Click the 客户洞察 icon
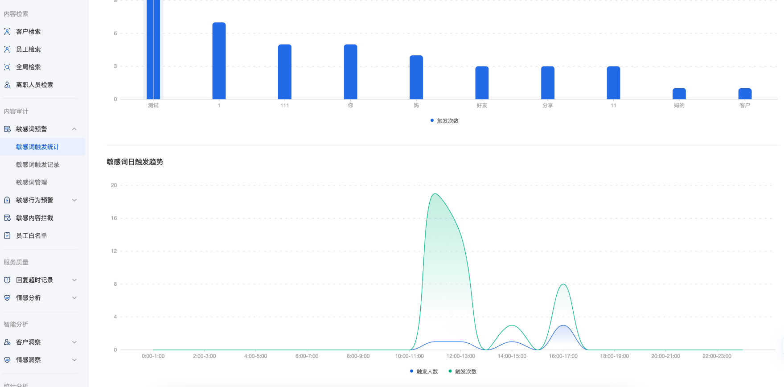Image resolution: width=784 pixels, height=387 pixels. [x=7, y=342]
